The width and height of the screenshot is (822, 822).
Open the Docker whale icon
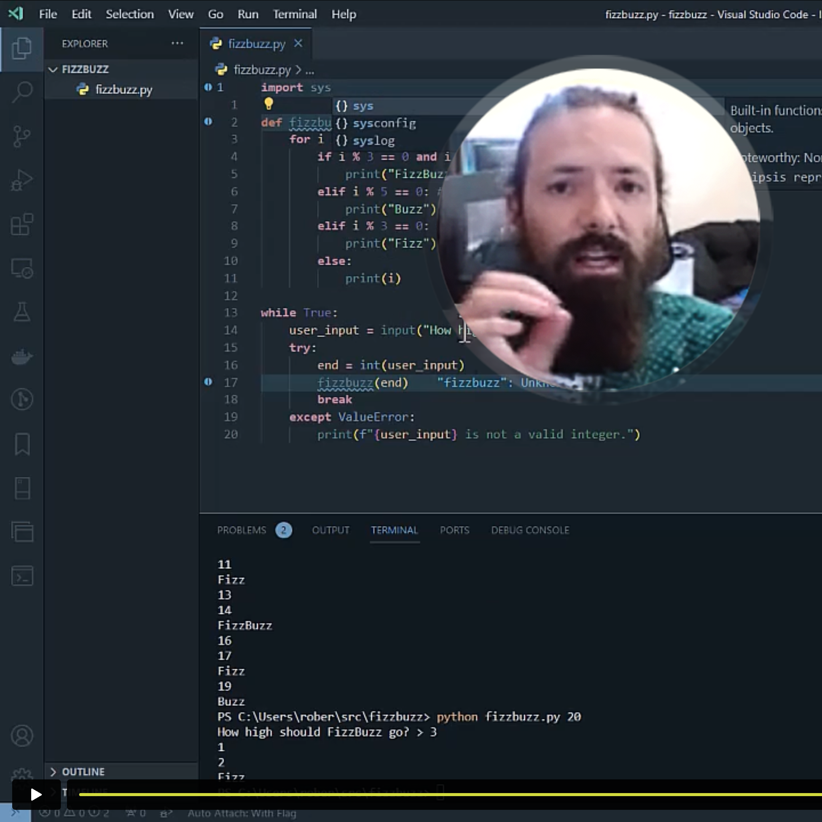click(x=22, y=357)
